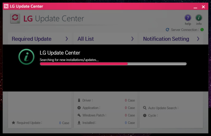Image resolution: width=211 pixels, height=136 pixels.
Task: Click the LG Update Center logo icon
Action: (x=15, y=18)
